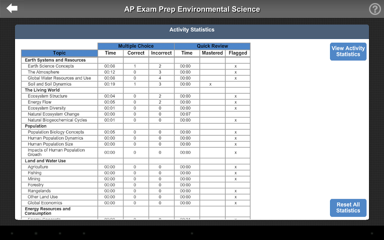Select the Quick Review column header
Image resolution: width=384 pixels, height=240 pixels.
212,46
